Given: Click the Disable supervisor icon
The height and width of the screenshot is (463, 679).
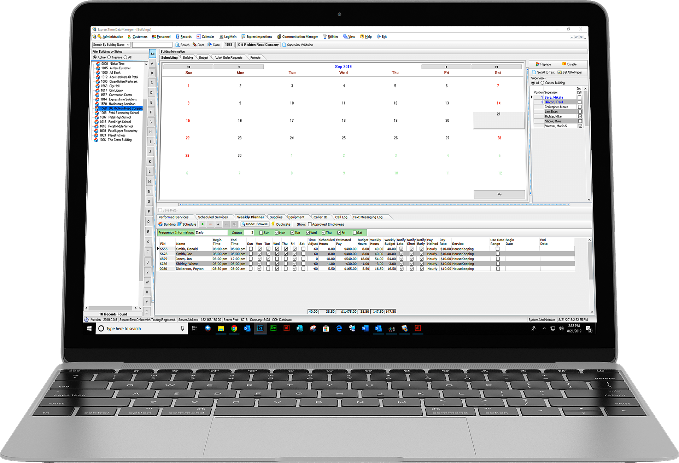Looking at the screenshot, I should coord(564,64).
